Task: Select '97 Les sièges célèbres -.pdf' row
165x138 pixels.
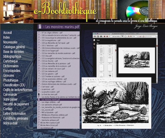Action: 58,33
